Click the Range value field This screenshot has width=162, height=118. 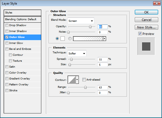point(103,87)
